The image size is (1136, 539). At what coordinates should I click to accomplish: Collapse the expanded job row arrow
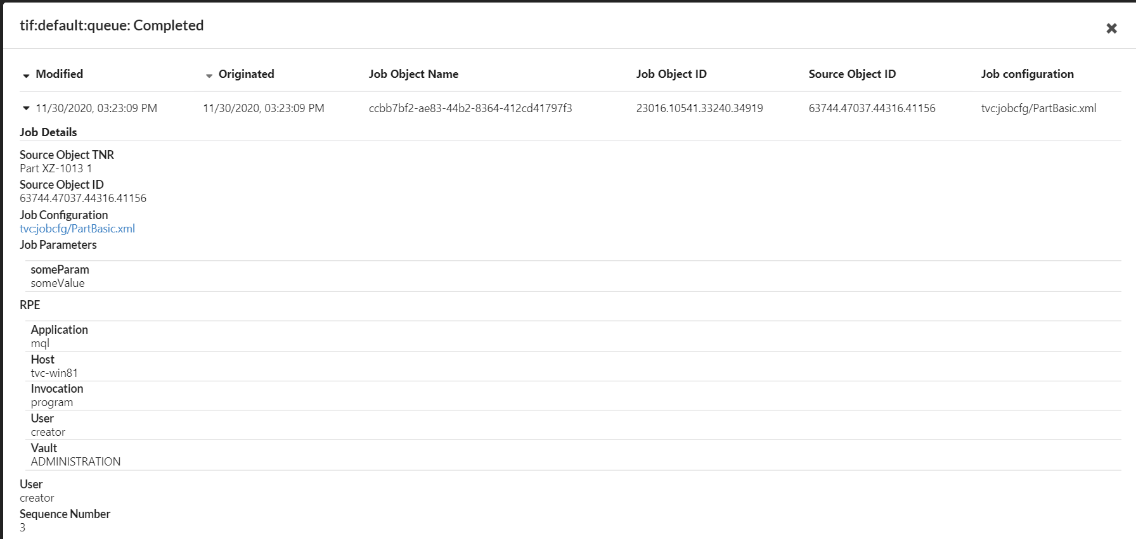26,108
